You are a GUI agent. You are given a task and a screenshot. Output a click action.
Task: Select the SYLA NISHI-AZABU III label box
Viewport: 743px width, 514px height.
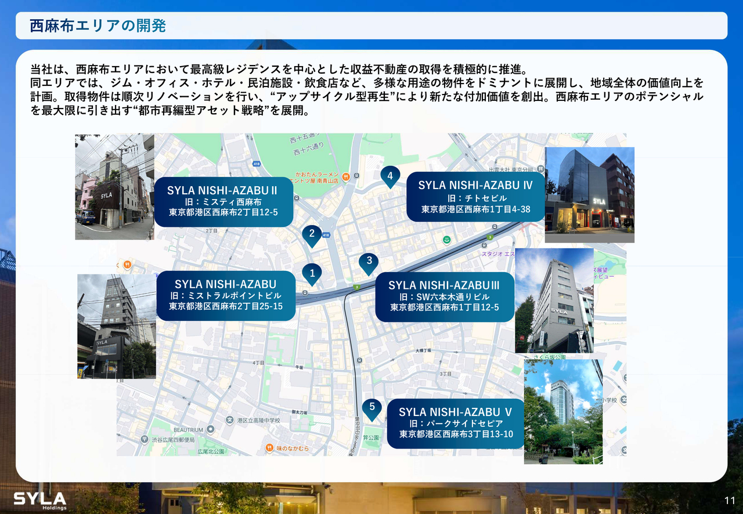click(444, 296)
